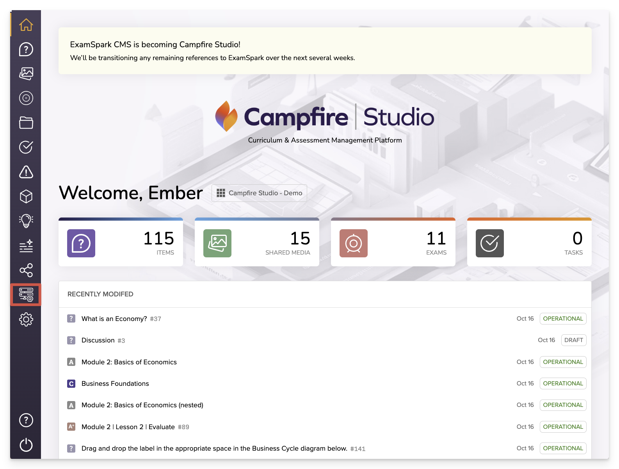Click the DRAFT status badge on Discussion
Viewport: 619px width, 469px height.
pos(573,340)
